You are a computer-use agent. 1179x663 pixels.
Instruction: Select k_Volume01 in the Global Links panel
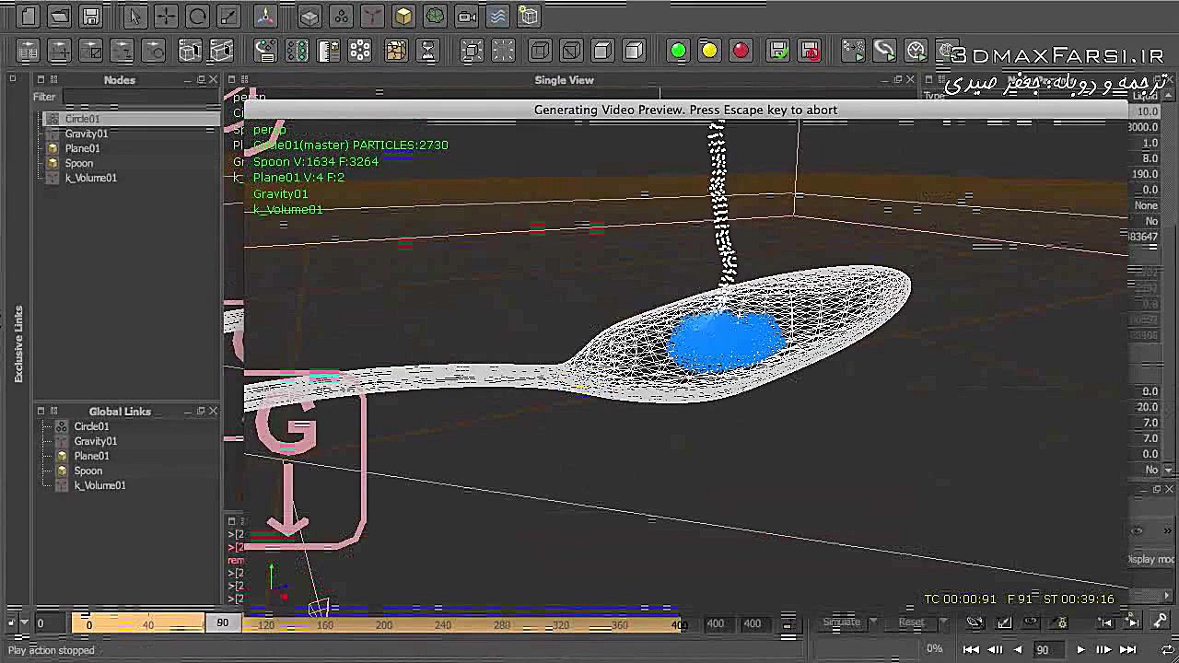pyautogui.click(x=99, y=485)
